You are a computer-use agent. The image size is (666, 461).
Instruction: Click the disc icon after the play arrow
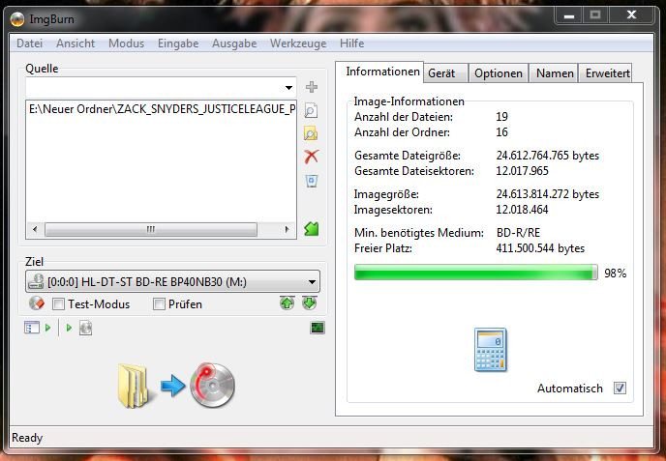tap(85, 328)
